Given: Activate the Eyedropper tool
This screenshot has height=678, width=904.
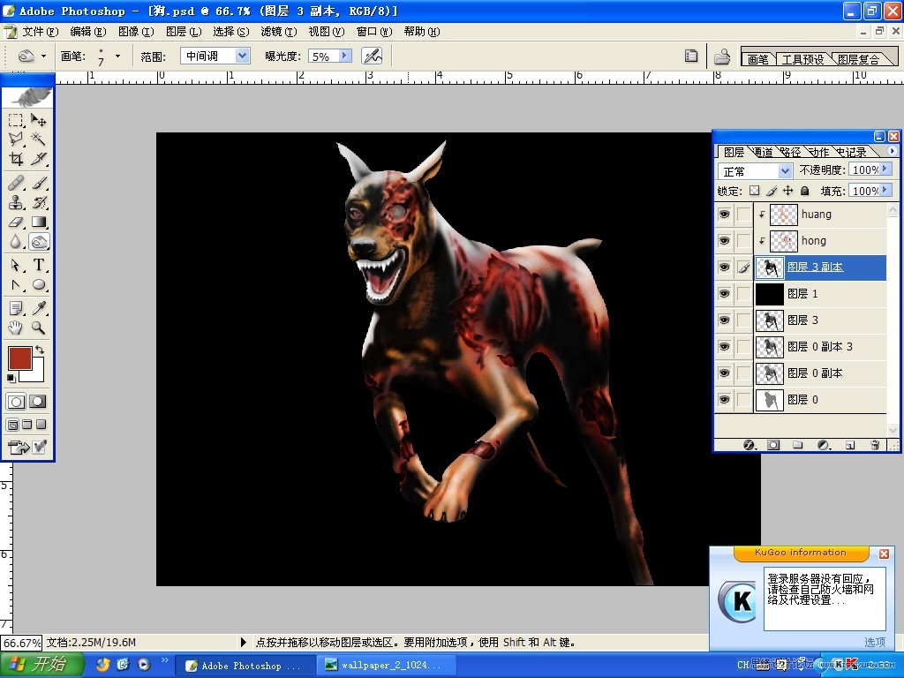Looking at the screenshot, I should point(39,307).
